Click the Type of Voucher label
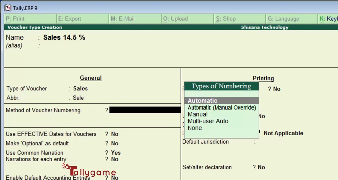338x180 pixels. [27, 88]
